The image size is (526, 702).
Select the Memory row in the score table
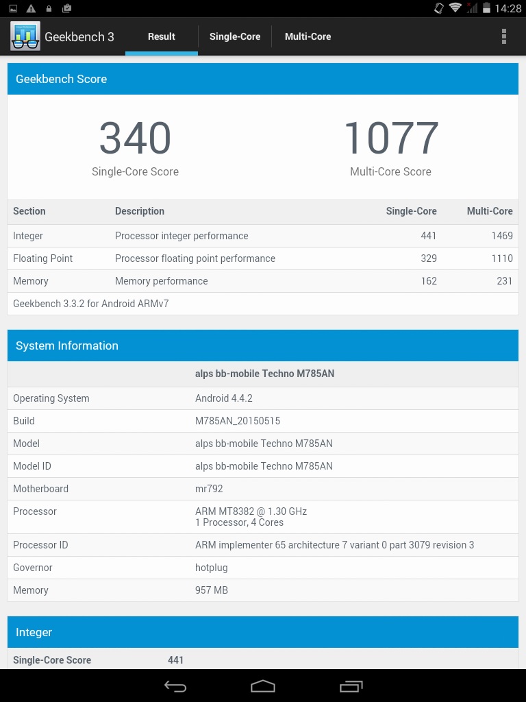pos(263,281)
